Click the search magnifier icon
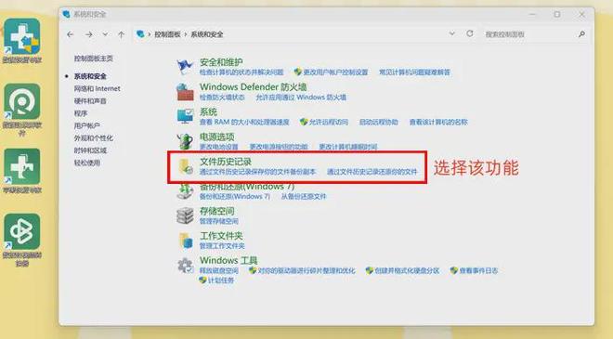The height and width of the screenshot is (339, 613). (x=581, y=34)
